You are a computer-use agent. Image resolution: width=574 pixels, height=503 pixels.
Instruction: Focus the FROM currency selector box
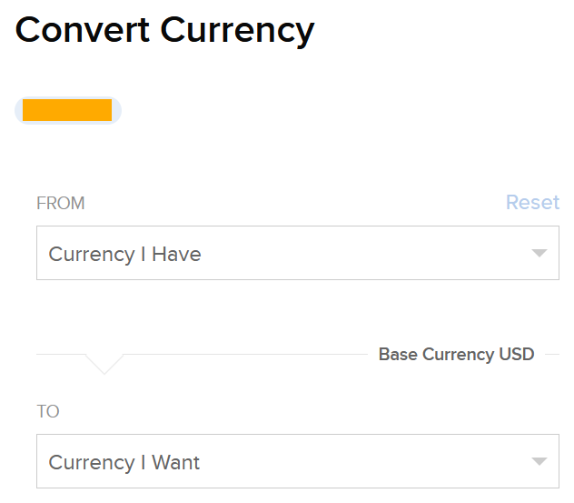297,254
